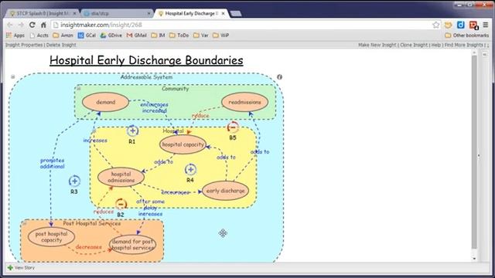Viewport: 495px width, 278px height.
Task: Open the GDrive bookmark
Action: 111,36
